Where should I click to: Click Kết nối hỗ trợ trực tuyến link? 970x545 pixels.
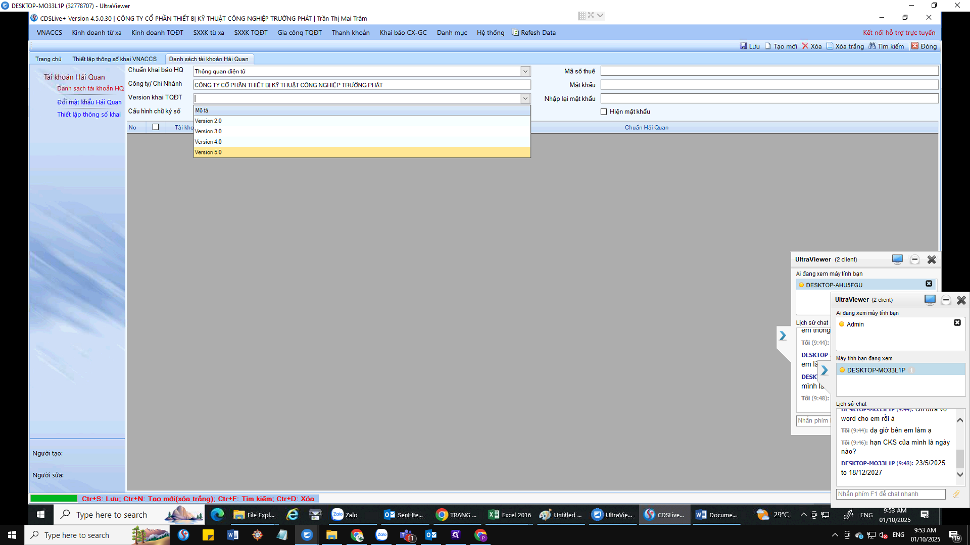tap(899, 33)
